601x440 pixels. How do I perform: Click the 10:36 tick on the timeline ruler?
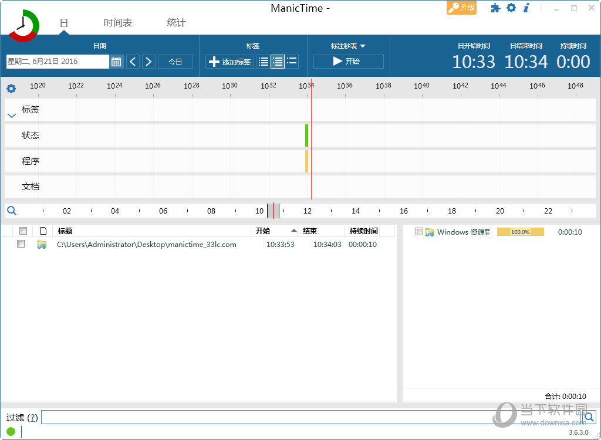tap(345, 86)
